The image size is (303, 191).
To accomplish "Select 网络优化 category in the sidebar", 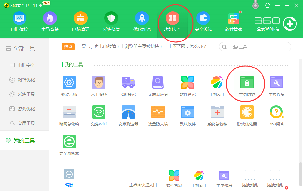I will tap(24, 80).
